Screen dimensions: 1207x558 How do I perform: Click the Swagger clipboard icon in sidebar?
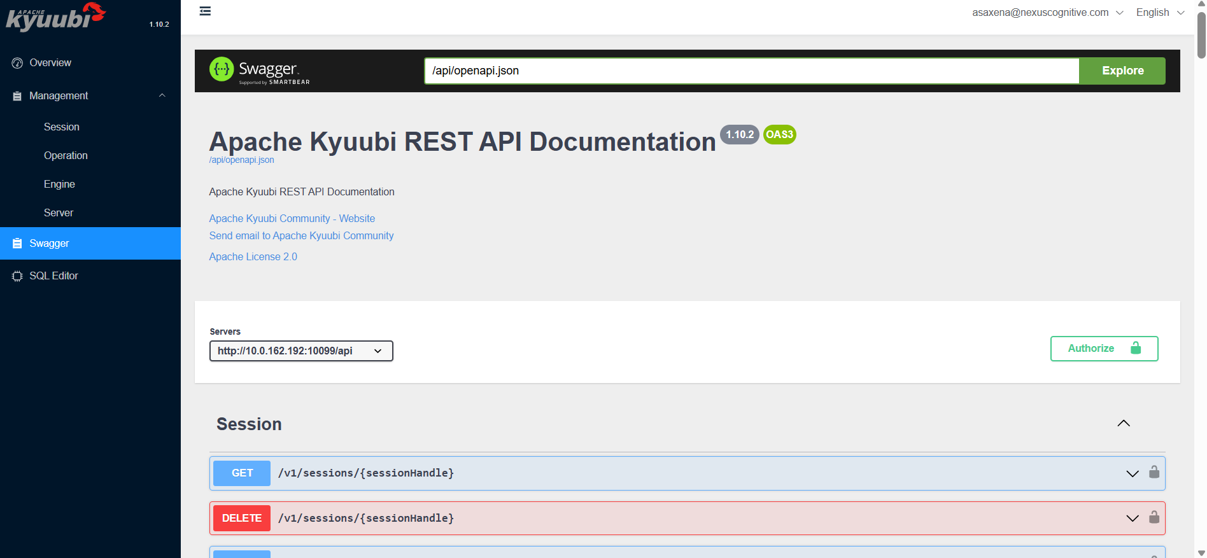click(x=17, y=244)
